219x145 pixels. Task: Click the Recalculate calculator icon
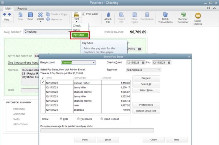pos(147,15)
